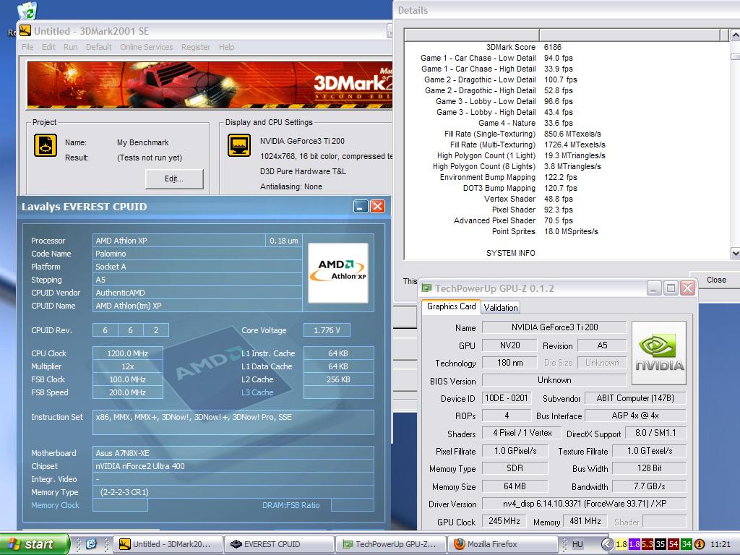The width and height of the screenshot is (740, 555).
Task: Click the Bus Interface field AGP 4x @ 4x
Action: tap(635, 416)
